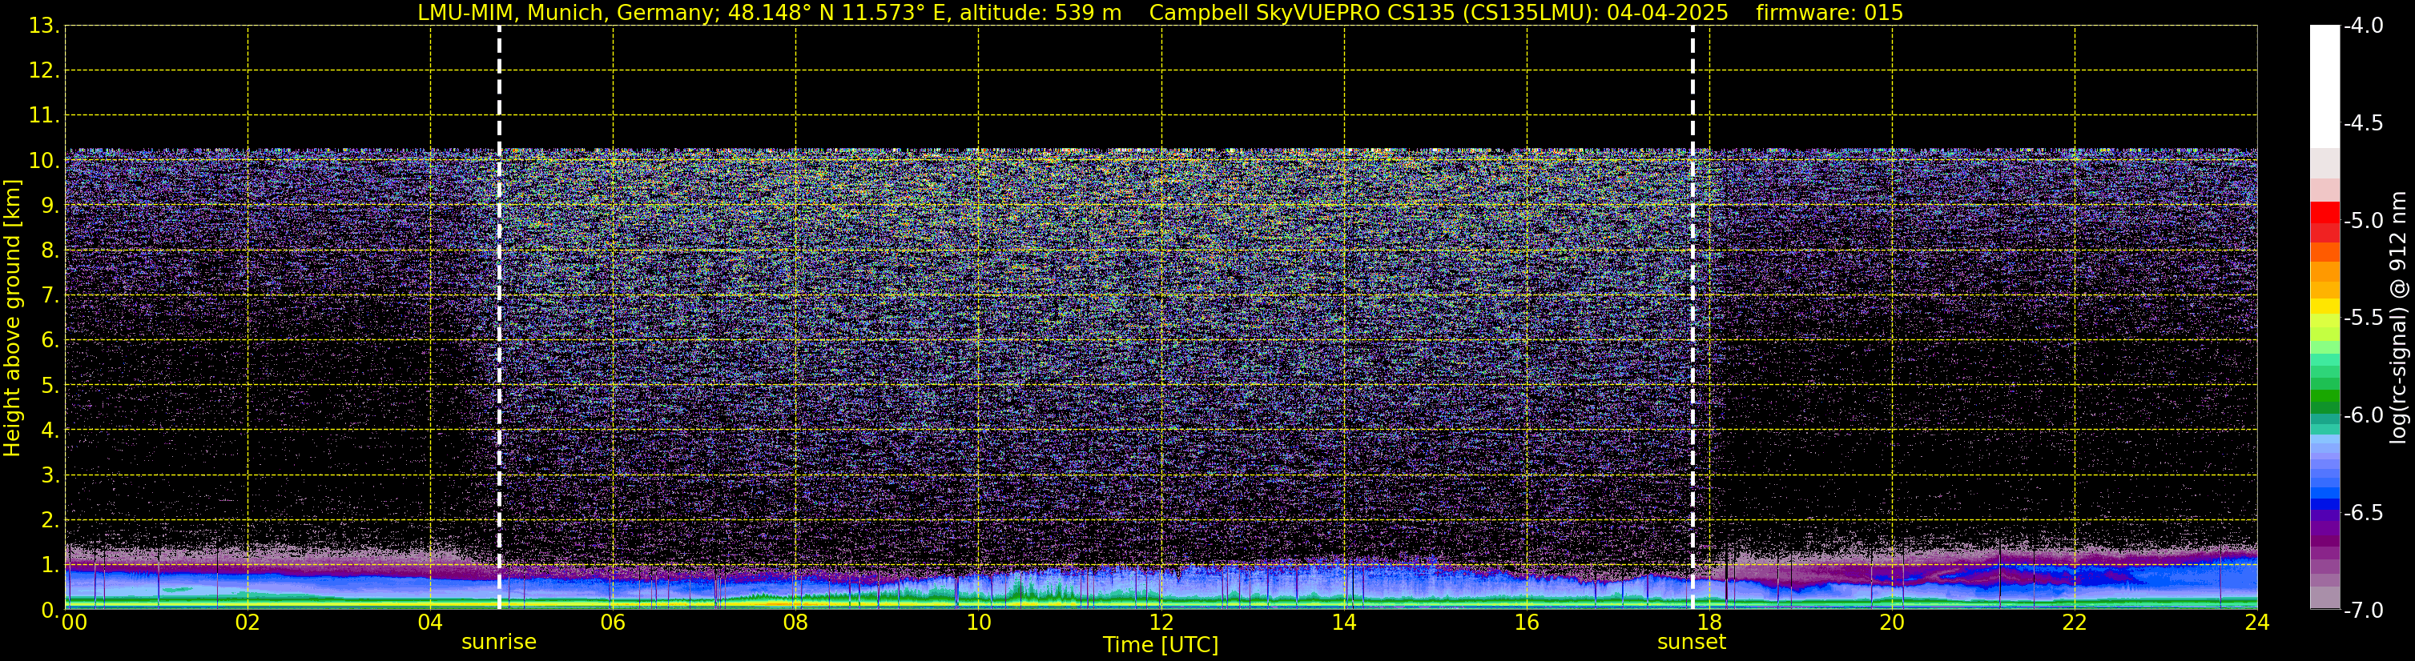Viewport: 2415px width, 661px height.
Task: Click the white dashed sunset marker line
Action: pos(1693,318)
